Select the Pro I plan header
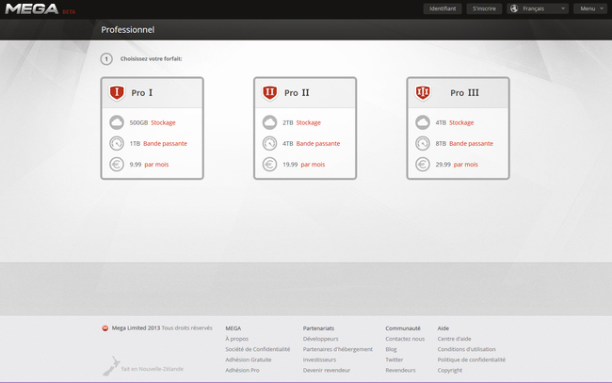The height and width of the screenshot is (383, 612). [153, 93]
